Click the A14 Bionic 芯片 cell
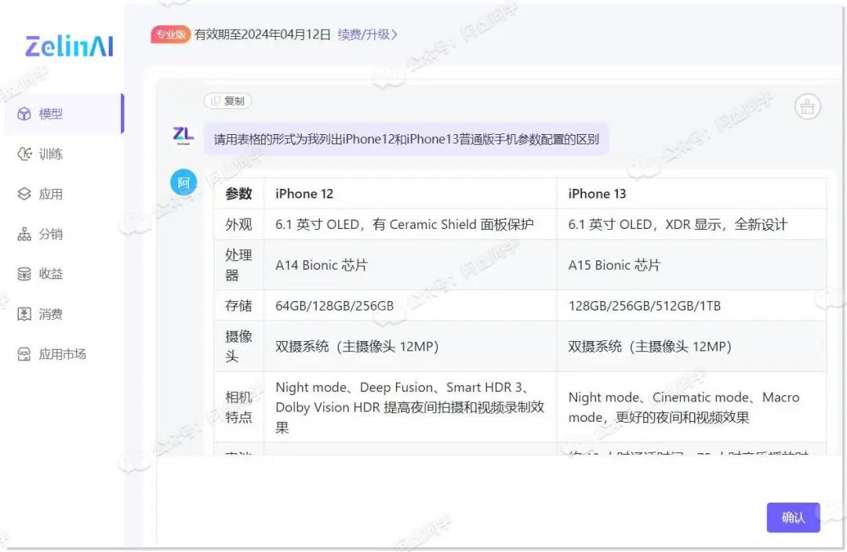Viewport: 847px width, 552px height. [410, 265]
